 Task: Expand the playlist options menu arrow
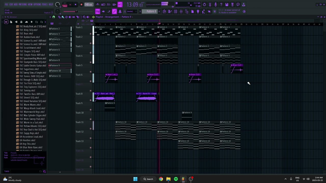tap(50, 17)
